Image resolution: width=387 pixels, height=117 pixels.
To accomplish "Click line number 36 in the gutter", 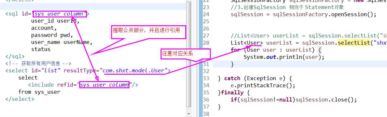I will click(x=206, y=100).
